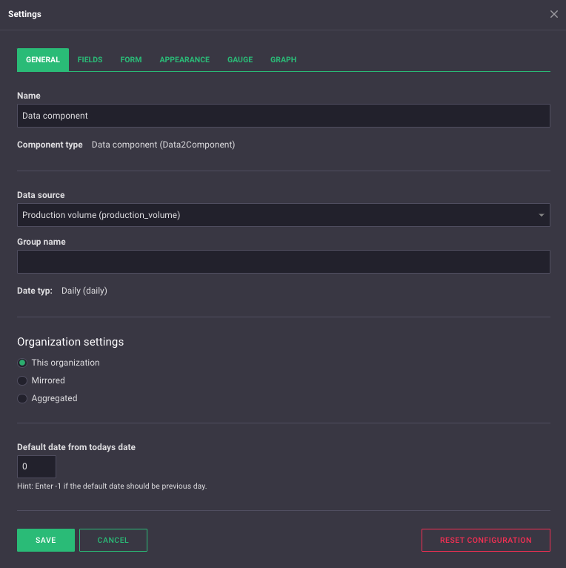The image size is (566, 568).
Task: Choose the Mirrored organization option
Action: [x=22, y=380]
